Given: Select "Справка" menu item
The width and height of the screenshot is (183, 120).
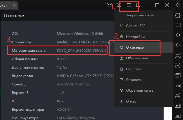Looking at the screenshot, I should pos(133,80).
